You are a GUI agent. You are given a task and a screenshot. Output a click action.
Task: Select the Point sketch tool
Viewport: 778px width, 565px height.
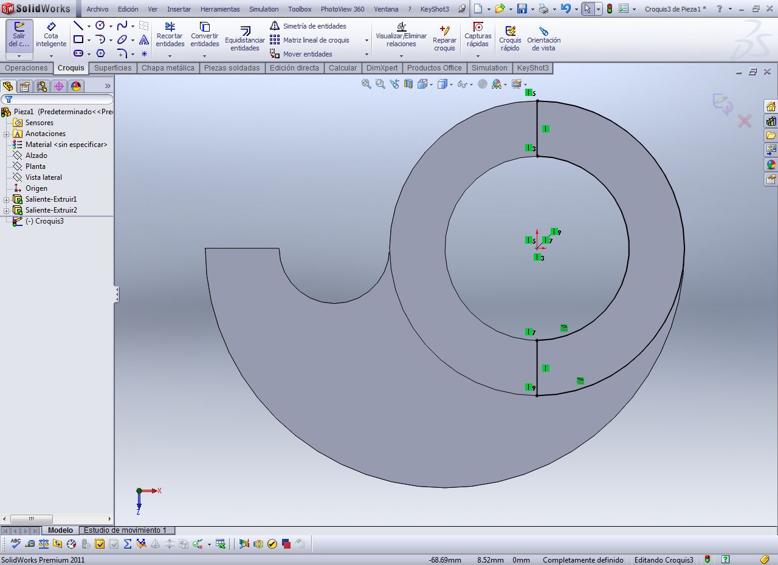click(x=144, y=53)
